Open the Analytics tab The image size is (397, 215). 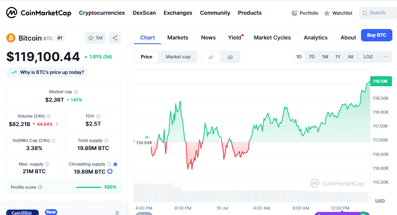click(x=315, y=38)
